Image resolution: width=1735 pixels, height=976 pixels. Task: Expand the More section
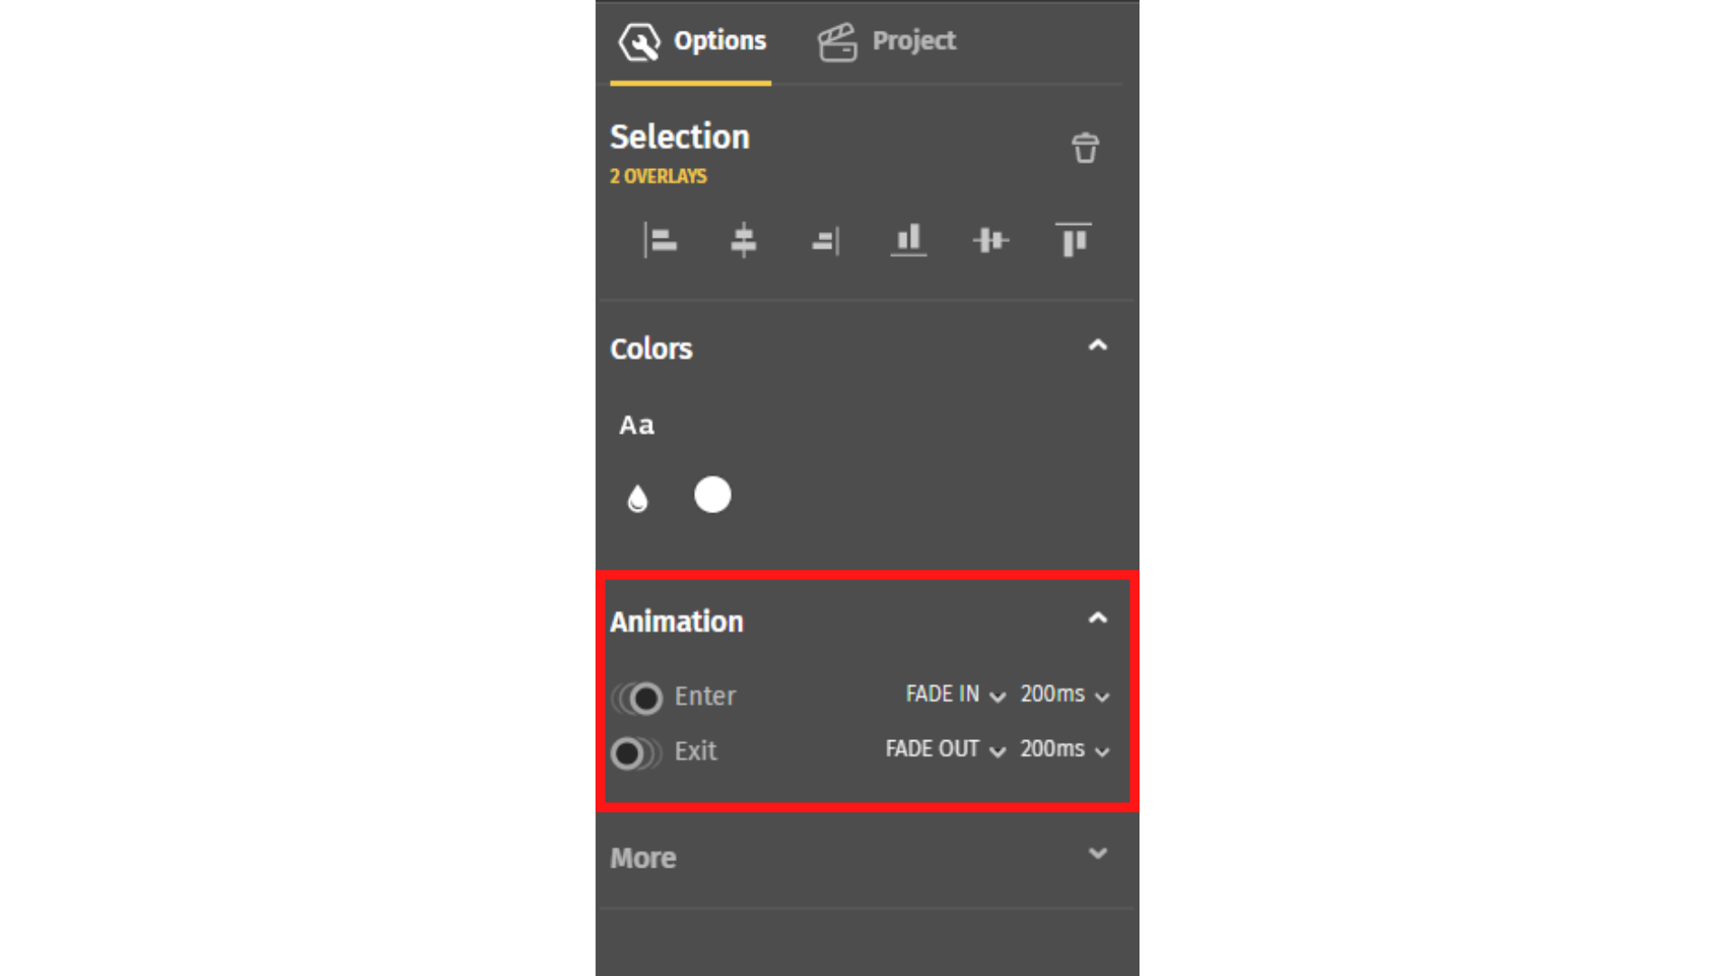1096,856
